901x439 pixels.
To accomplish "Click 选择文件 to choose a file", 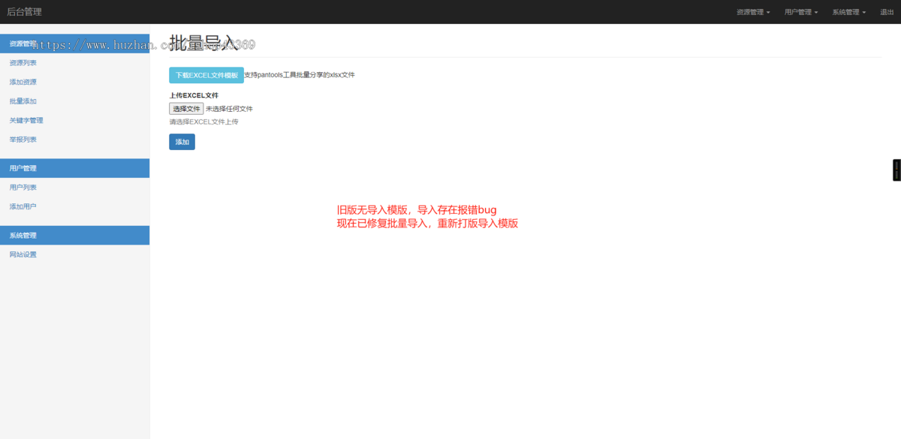I will point(186,109).
